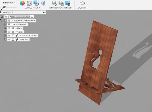Screen dimensions: 152x112
Task: Click the Origen folder icon
Action: [x=13, y=28]
